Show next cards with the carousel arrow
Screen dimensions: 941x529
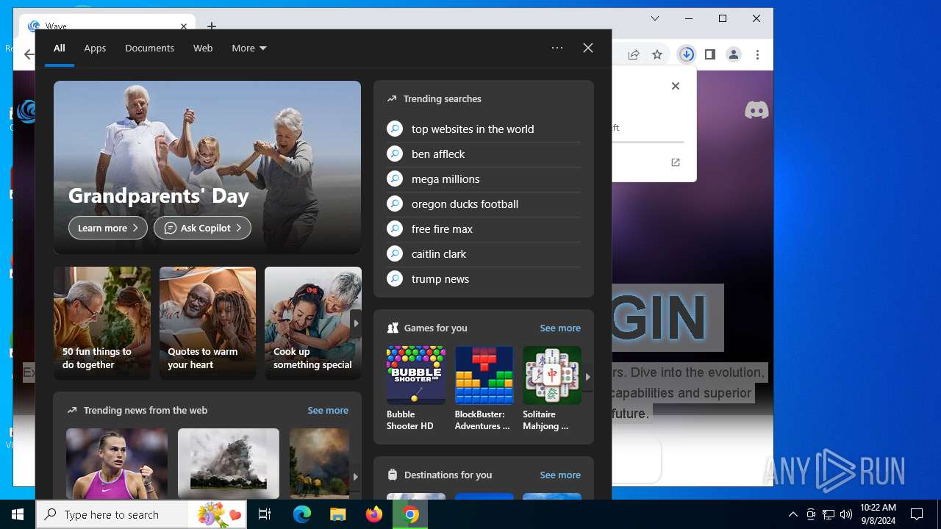[x=356, y=323]
